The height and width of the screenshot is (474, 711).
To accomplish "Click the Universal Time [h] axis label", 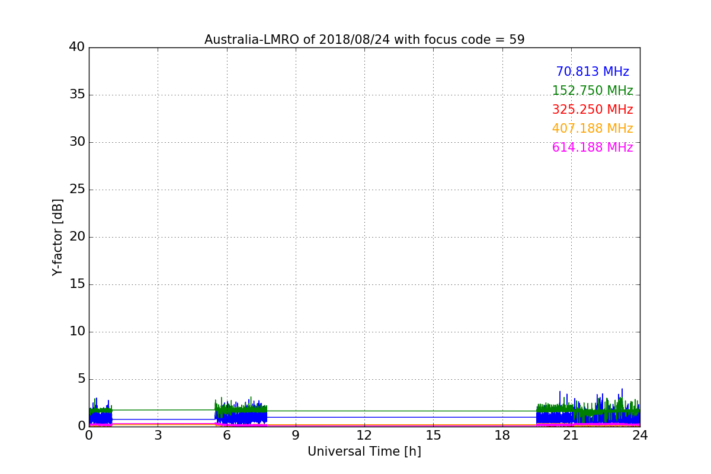I will (364, 451).
